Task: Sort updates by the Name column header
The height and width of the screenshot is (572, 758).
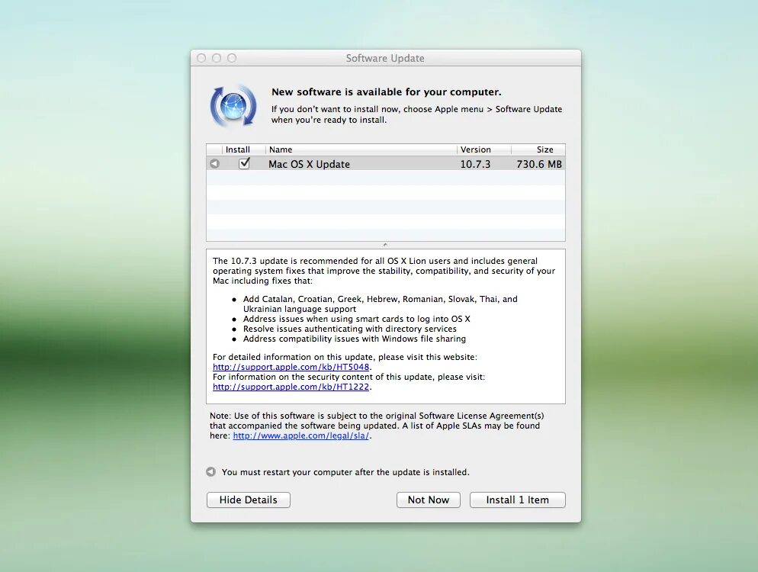Action: click(361, 149)
